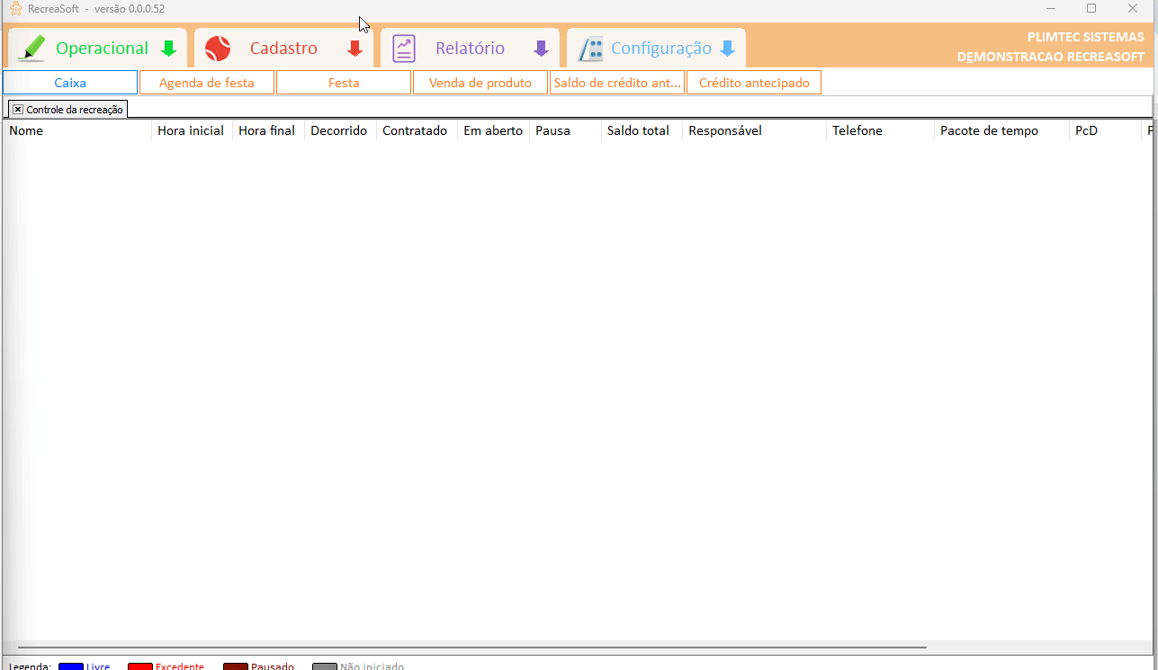This screenshot has width=1158, height=670.
Task: Click the RecreaSoft app icon in title bar
Action: click(x=15, y=9)
